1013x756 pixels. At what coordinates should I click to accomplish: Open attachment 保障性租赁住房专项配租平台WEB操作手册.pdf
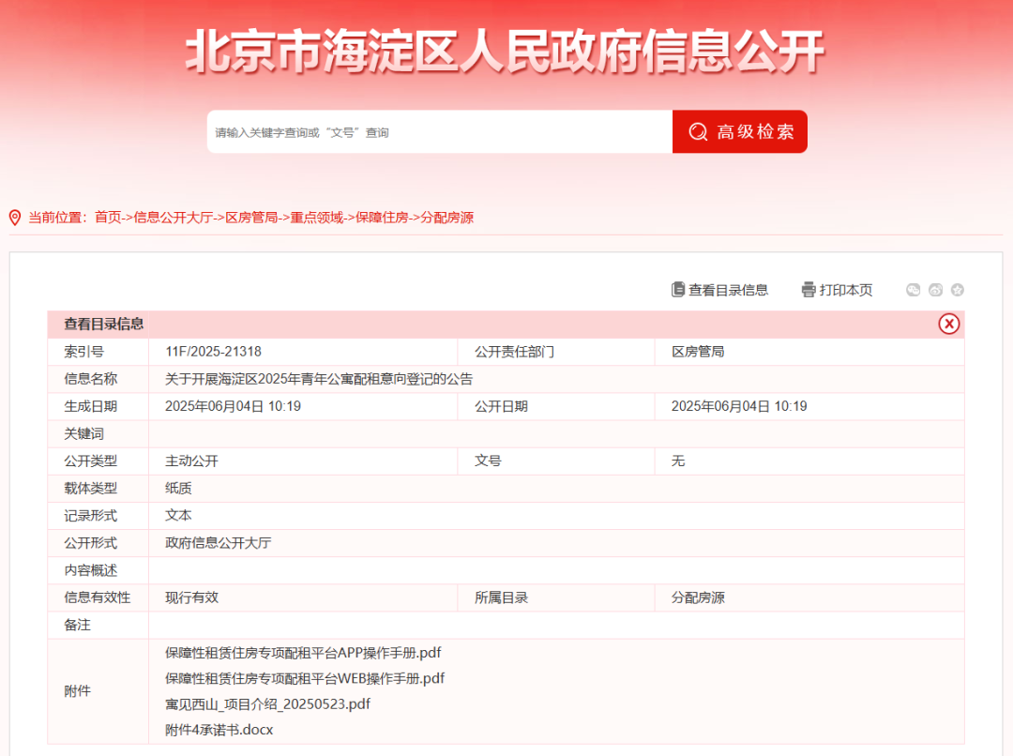coord(305,678)
